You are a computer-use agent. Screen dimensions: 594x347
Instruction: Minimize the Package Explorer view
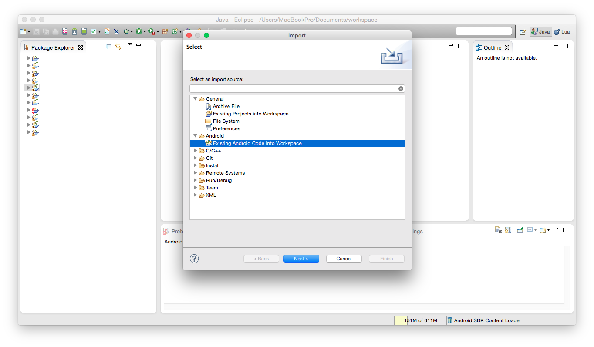tap(138, 45)
